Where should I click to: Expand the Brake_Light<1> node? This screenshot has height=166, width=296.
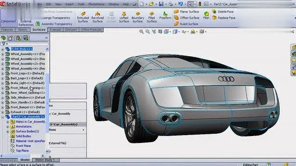[x=2, y=83]
